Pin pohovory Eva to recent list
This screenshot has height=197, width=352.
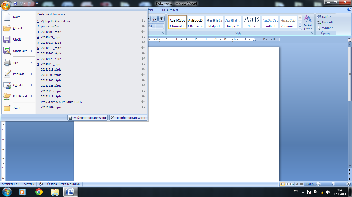[x=143, y=26]
